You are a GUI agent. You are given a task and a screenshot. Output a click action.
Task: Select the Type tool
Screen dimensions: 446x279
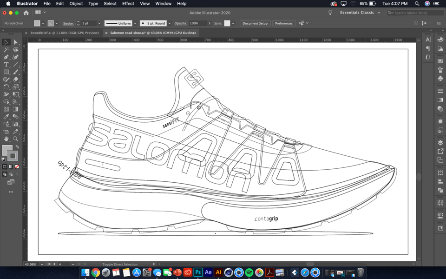point(6,64)
